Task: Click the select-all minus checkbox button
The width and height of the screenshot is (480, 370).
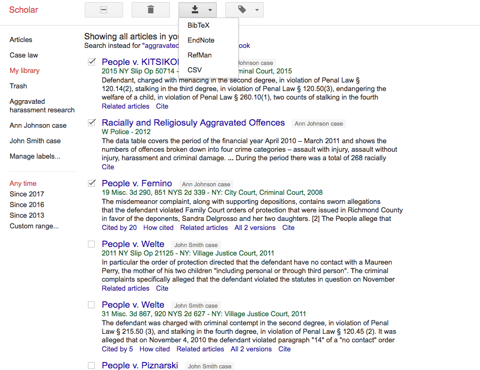Action: point(103,9)
